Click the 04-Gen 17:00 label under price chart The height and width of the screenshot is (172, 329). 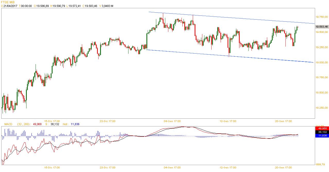tap(172, 121)
